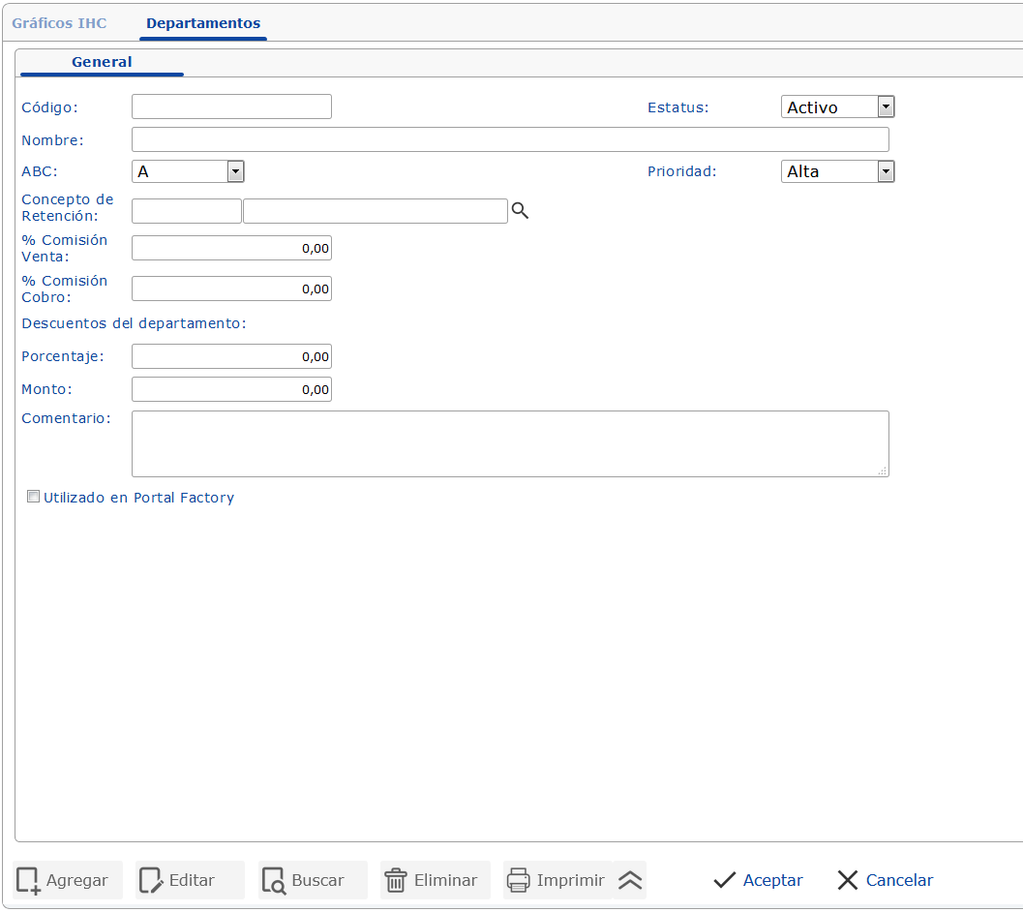The height and width of the screenshot is (912, 1023).
Task: Click into the Código input field
Action: (x=231, y=106)
